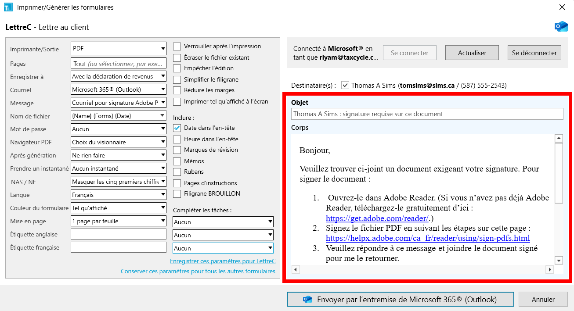Click Se déconnecter
Viewport: 574px width, 311px height.
pos(534,53)
